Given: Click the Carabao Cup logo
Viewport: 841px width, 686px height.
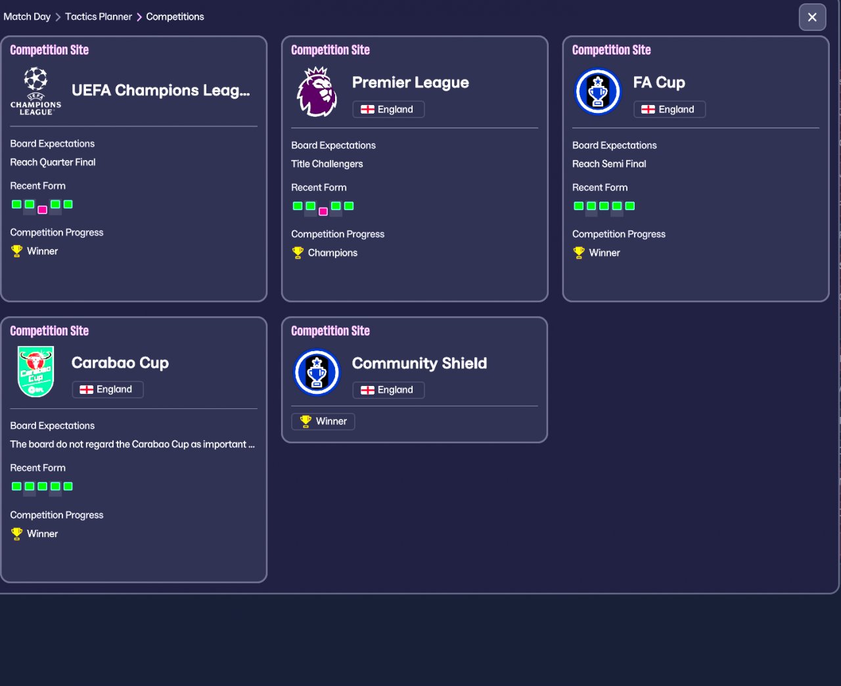Looking at the screenshot, I should (x=35, y=372).
